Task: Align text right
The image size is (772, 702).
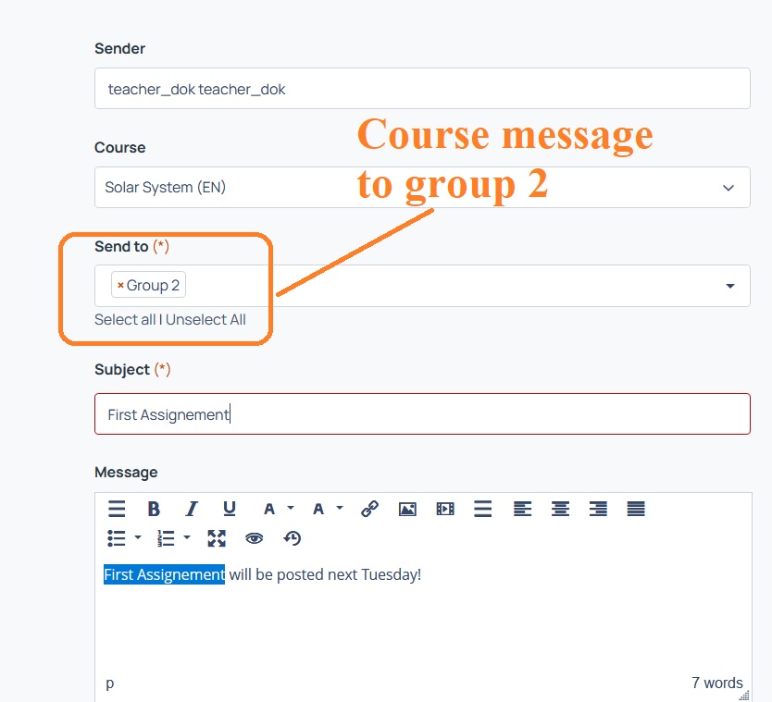Action: 598,509
